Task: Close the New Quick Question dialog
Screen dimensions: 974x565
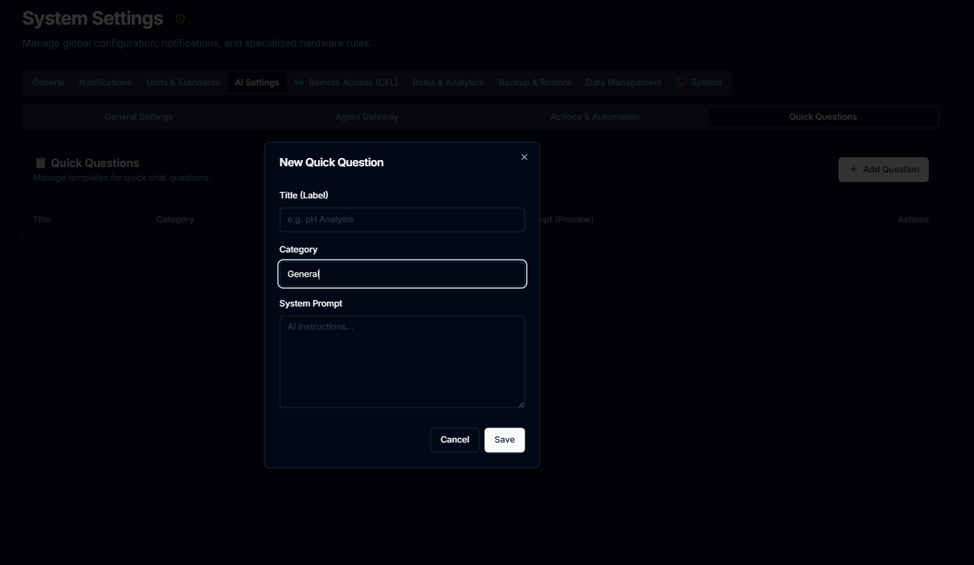Action: 524,157
